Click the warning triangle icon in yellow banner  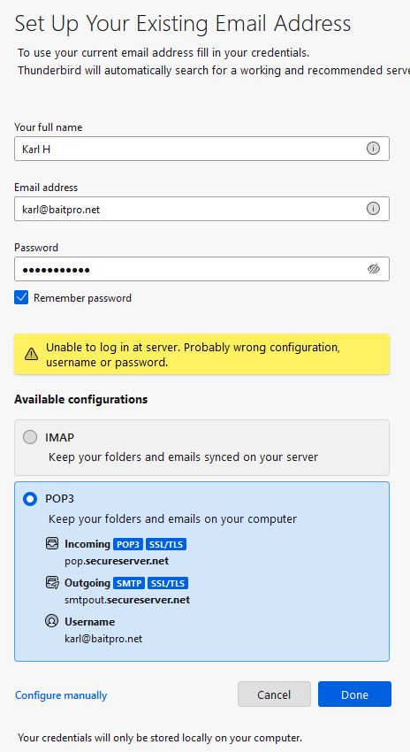click(x=31, y=355)
